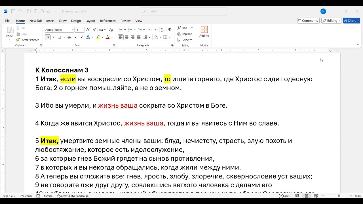The width and height of the screenshot is (363, 204).
Task: Open the font name dropdown Aptos (Body)
Action: 72,30
